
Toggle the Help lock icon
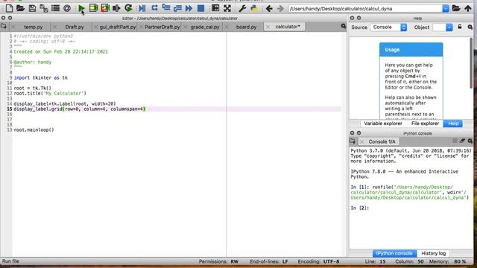pyautogui.click(x=460, y=27)
